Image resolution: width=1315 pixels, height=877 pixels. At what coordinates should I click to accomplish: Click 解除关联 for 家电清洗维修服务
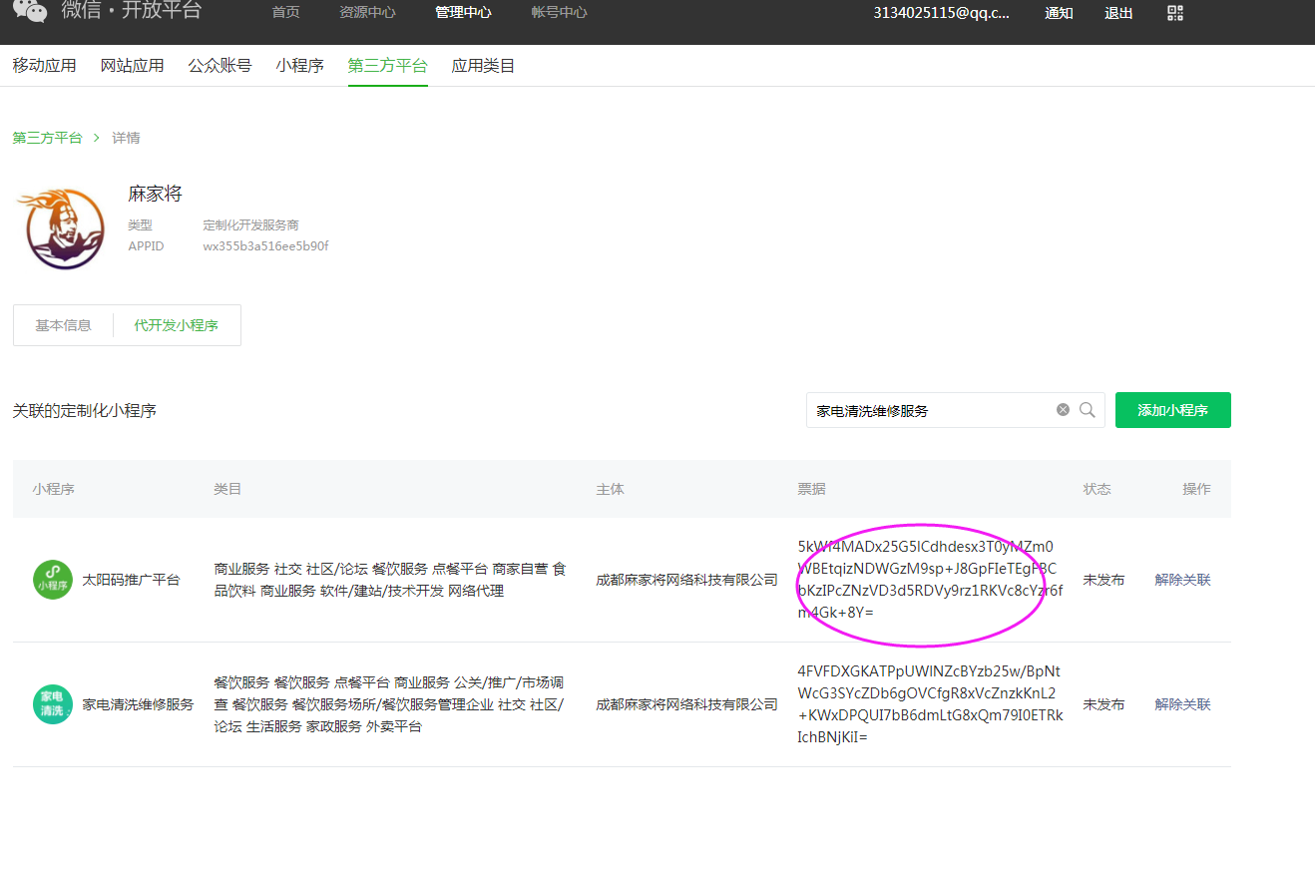click(1182, 704)
